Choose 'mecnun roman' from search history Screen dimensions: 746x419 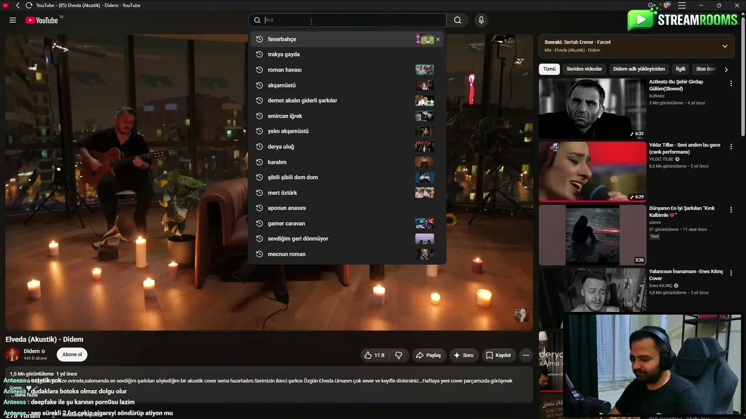[x=347, y=254]
